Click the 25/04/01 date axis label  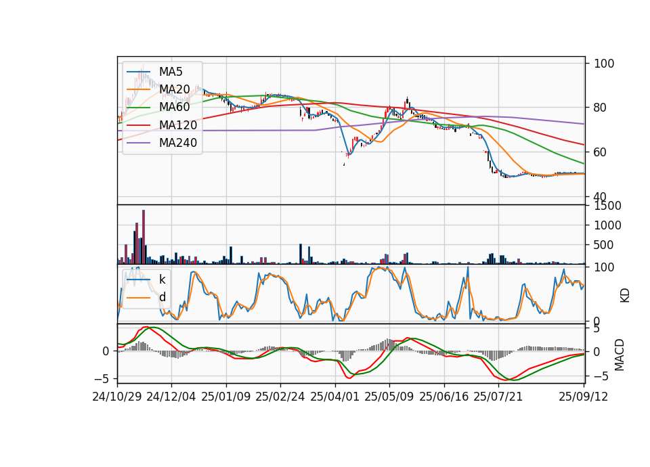(335, 397)
